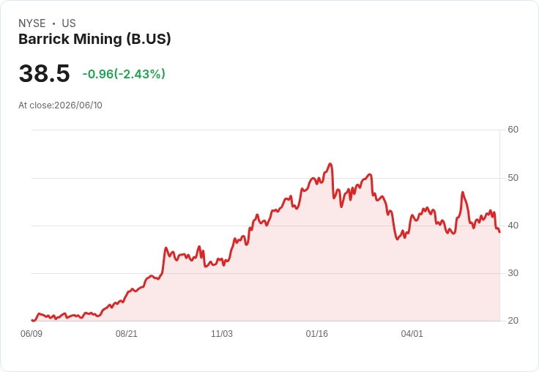Click the 30 price axis label

click(x=513, y=273)
